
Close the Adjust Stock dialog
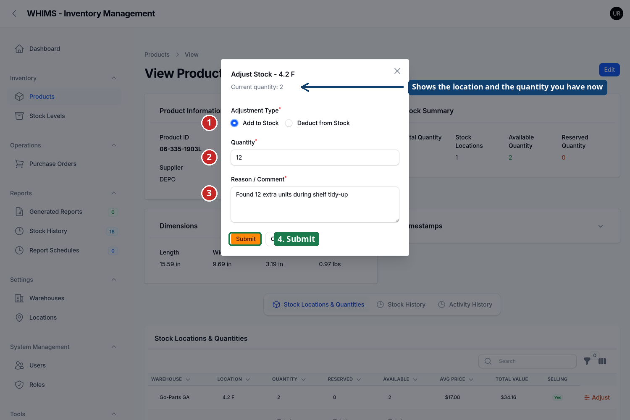tap(397, 71)
